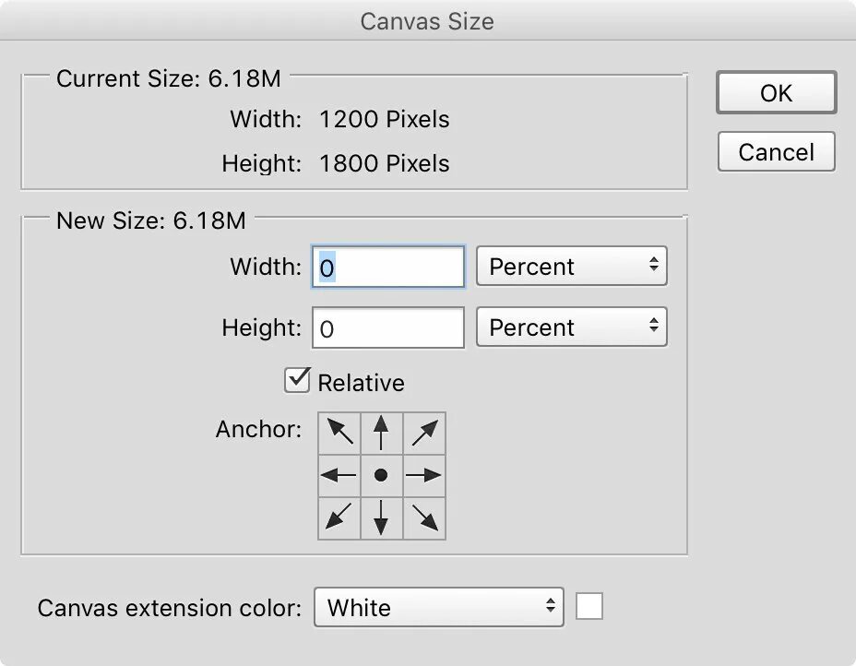Image resolution: width=856 pixels, height=666 pixels.
Task: Select the center anchor dot
Action: (381, 476)
